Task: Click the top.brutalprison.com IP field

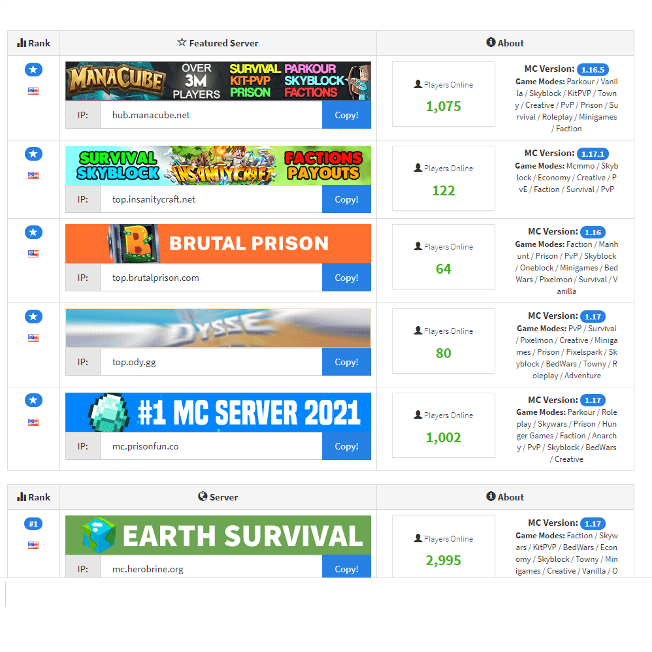Action: [211, 278]
